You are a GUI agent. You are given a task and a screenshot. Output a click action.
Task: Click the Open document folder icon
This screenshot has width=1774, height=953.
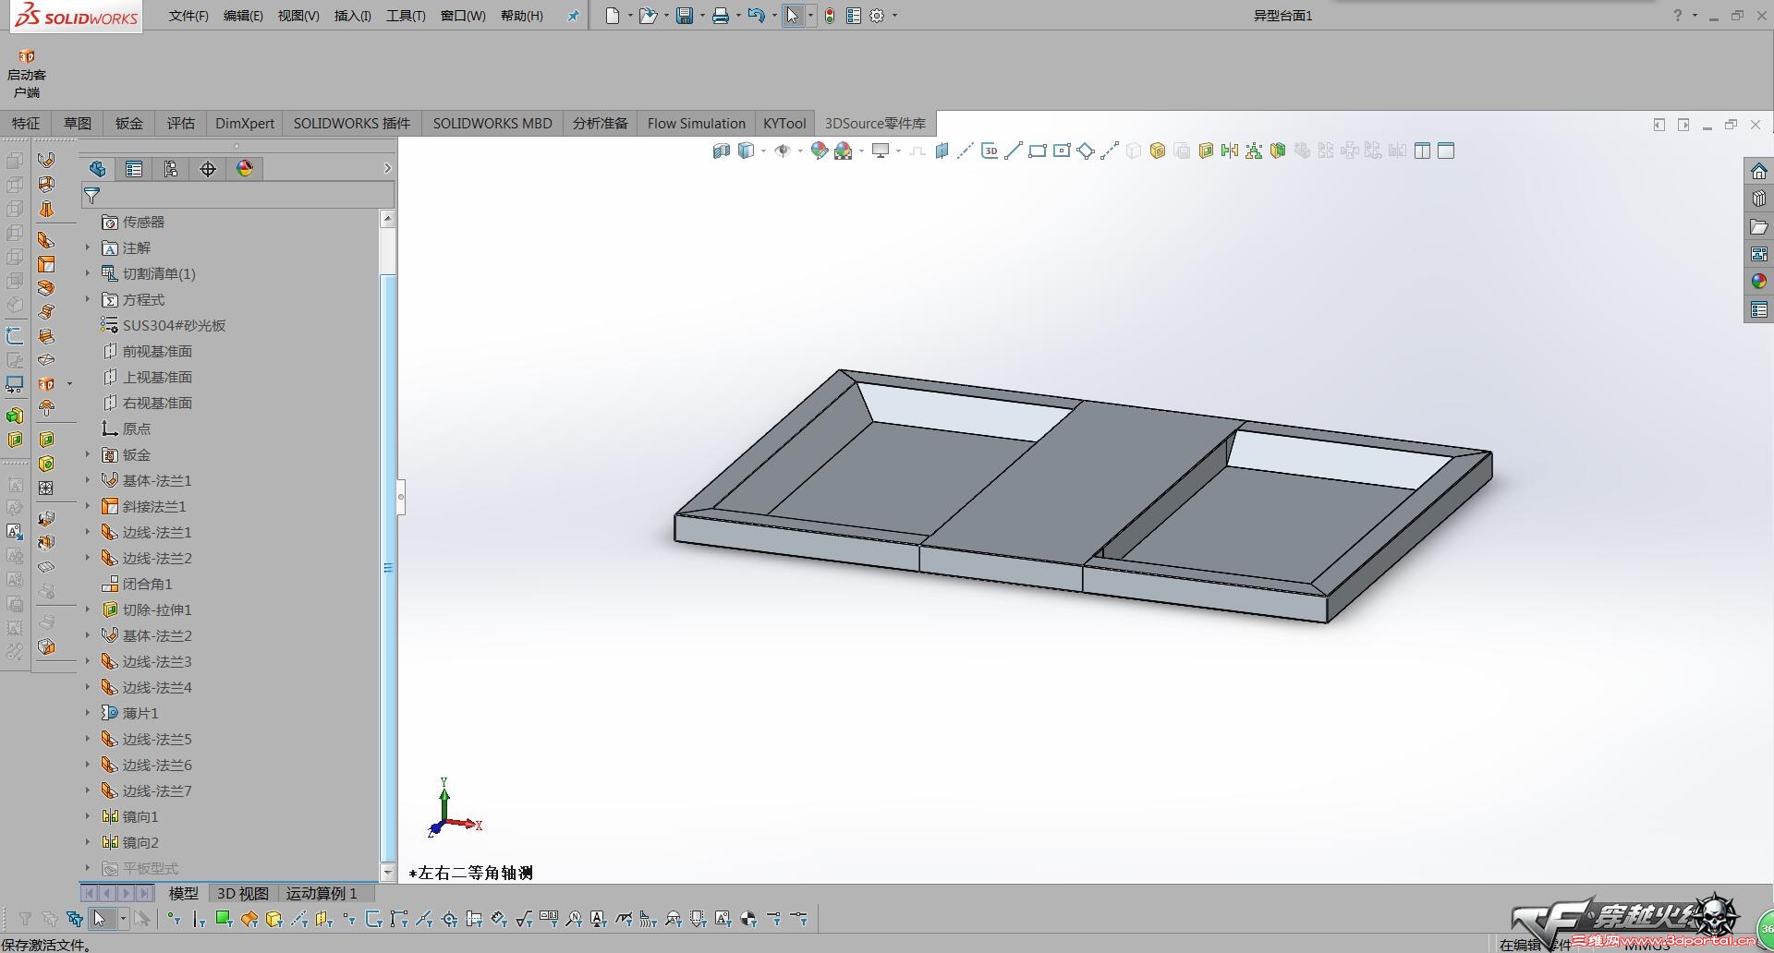pyautogui.click(x=648, y=16)
